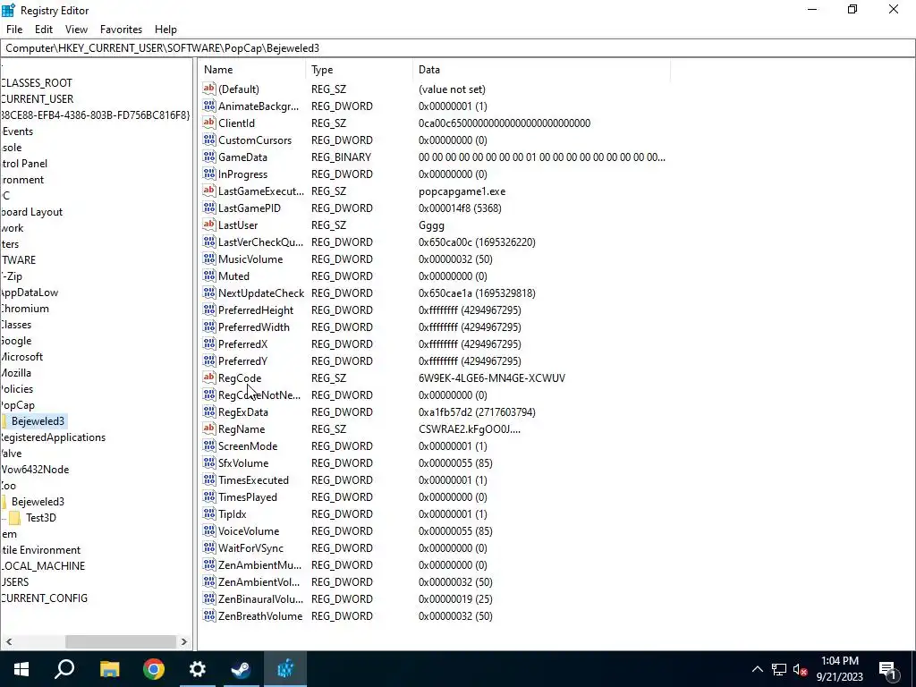Click the tree pane left scroll arrow
916x687 pixels.
8,641
